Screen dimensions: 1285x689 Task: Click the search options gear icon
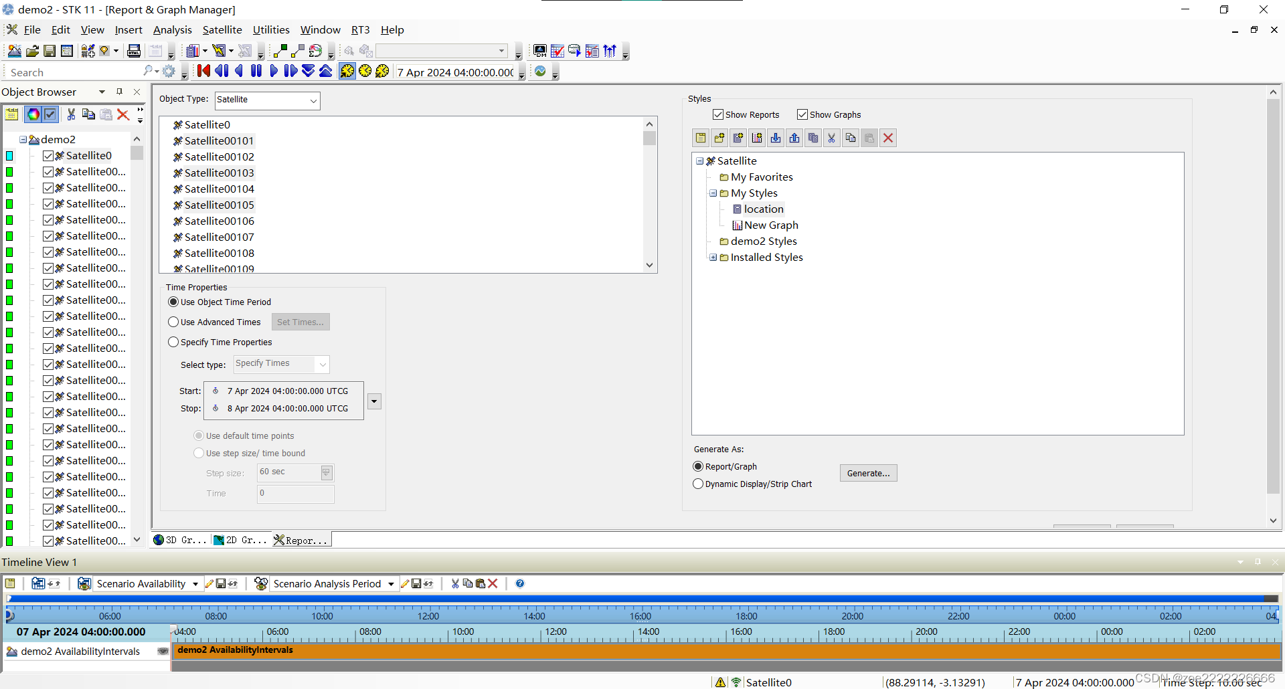pyautogui.click(x=169, y=71)
